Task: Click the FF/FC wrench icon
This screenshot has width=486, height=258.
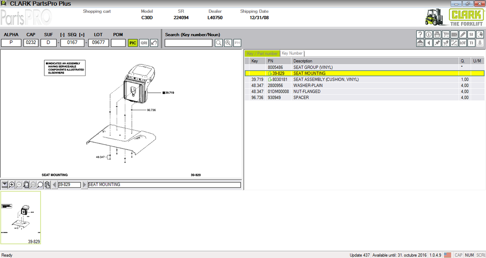Action: pyautogui.click(x=454, y=43)
